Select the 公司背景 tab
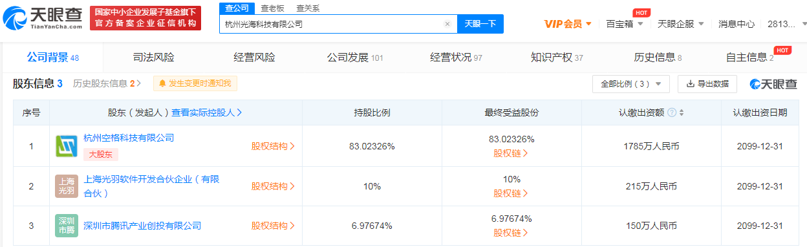807x247 pixels. click(x=52, y=58)
